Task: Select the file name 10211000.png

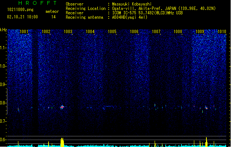Action: pyautogui.click(x=21, y=10)
